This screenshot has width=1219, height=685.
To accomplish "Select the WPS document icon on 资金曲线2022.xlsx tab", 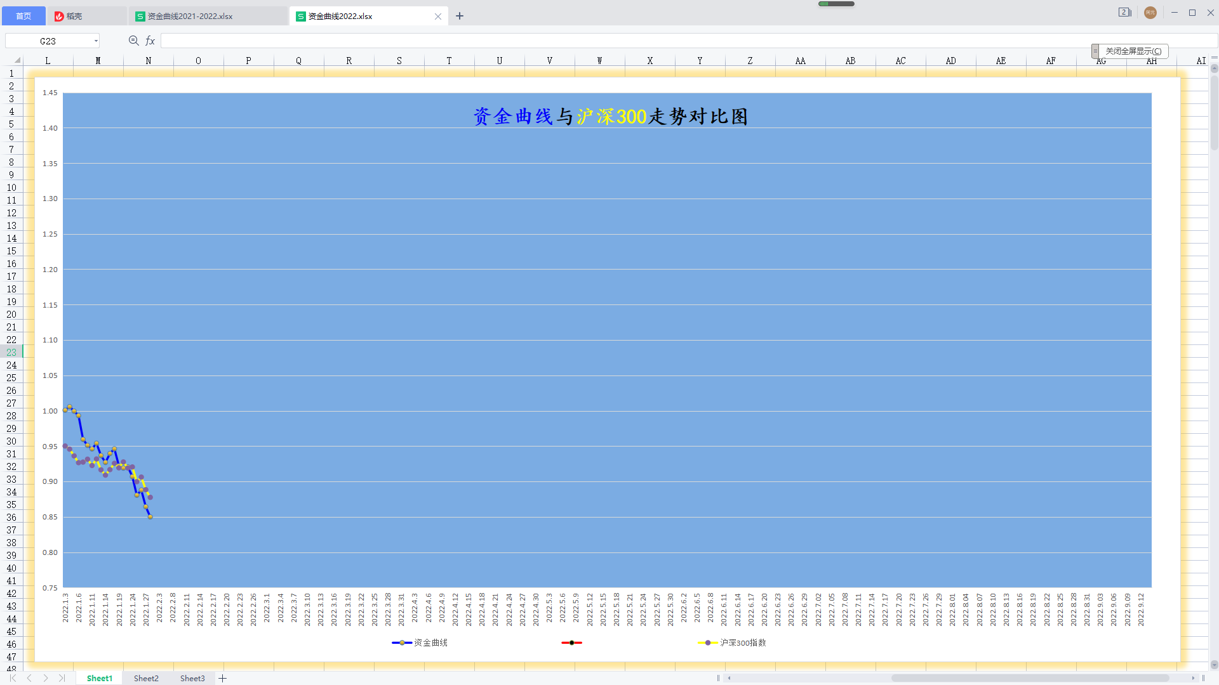I will [x=300, y=16].
